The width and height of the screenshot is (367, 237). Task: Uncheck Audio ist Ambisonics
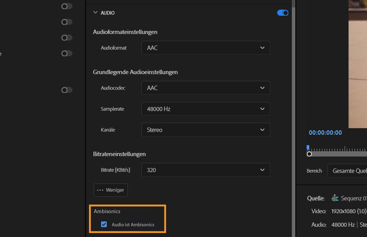[104, 224]
